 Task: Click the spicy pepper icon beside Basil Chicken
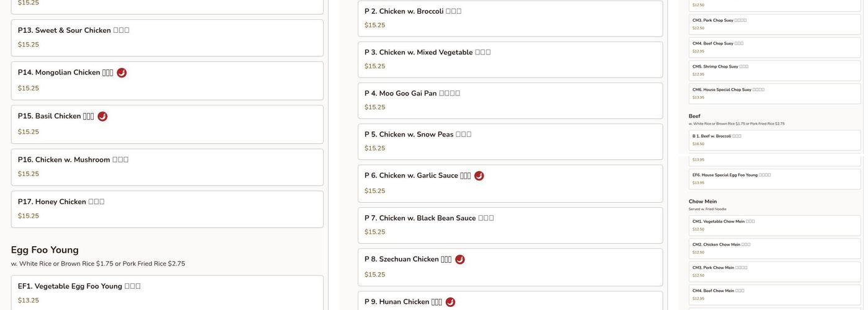click(x=102, y=117)
